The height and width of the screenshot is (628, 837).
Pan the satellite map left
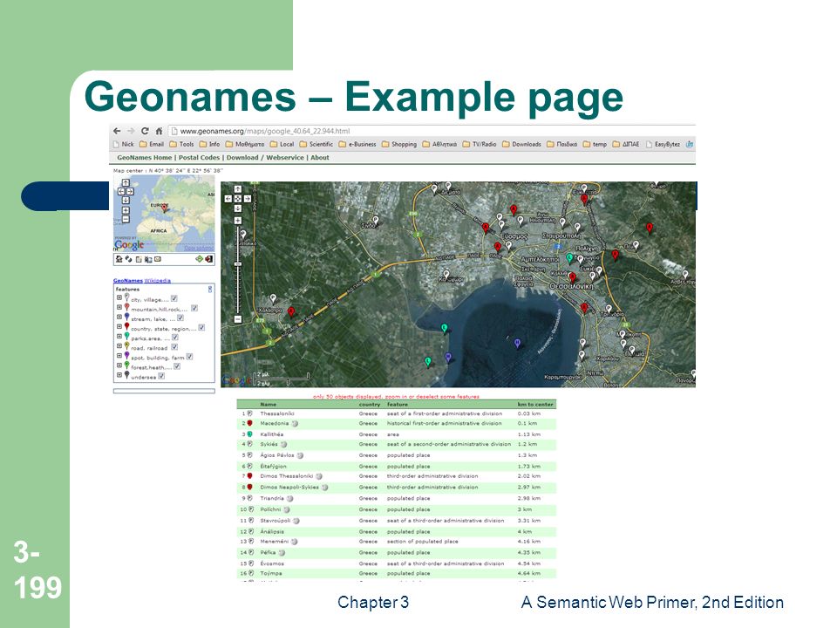coord(228,199)
